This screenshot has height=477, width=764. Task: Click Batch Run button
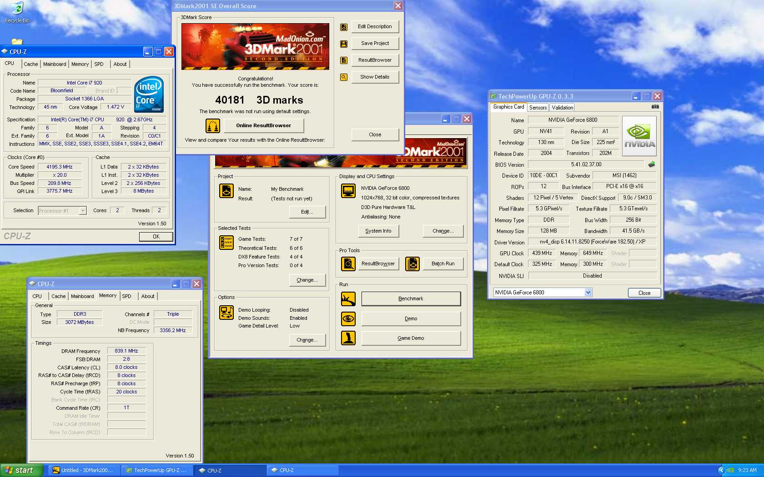(443, 264)
